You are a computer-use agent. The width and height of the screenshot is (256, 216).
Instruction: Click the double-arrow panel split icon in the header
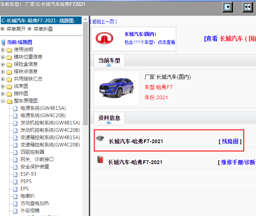click(x=248, y=7)
